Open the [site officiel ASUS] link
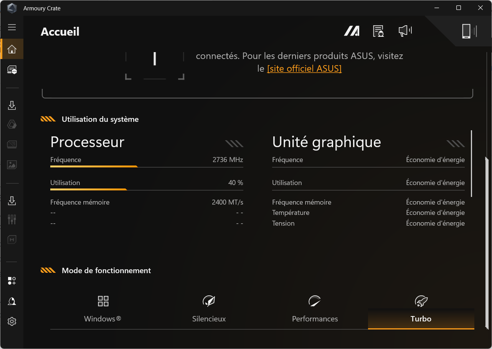492x349 pixels. pos(304,69)
